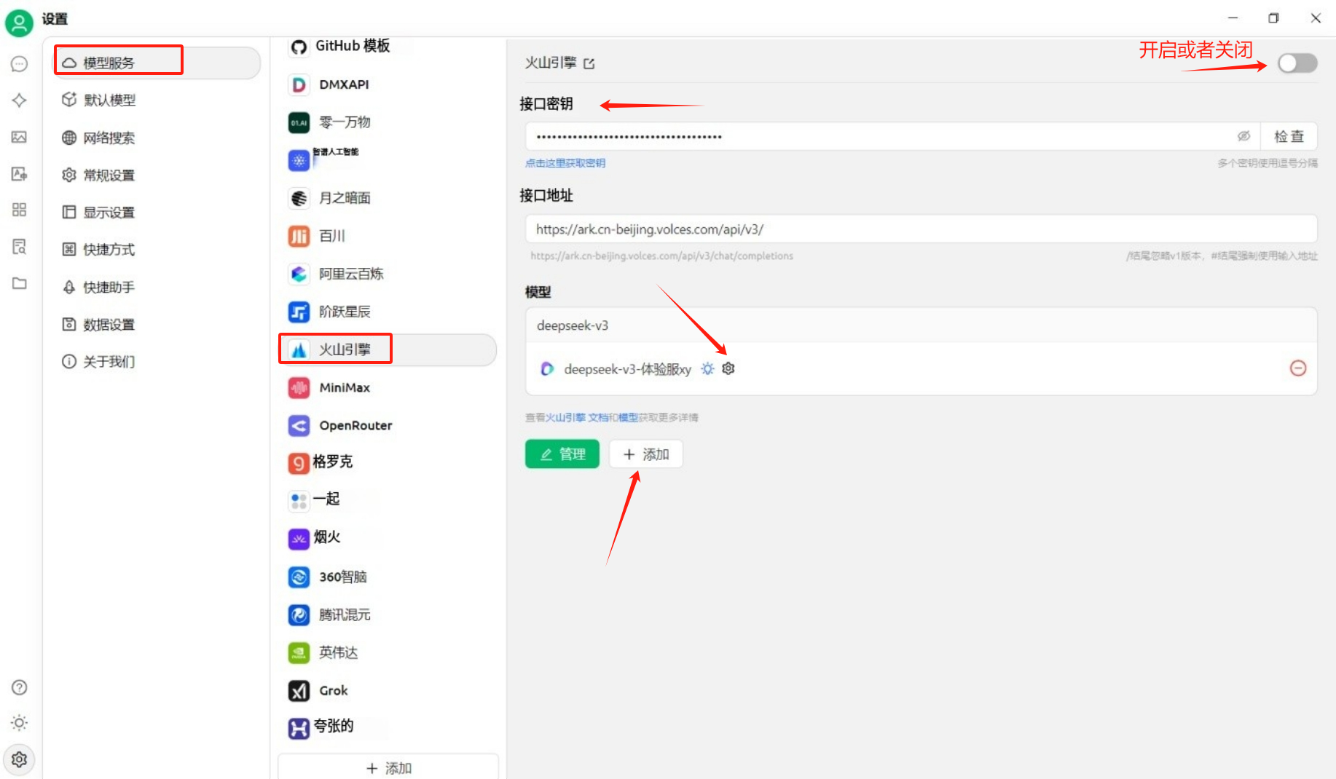Open the translate icon in left sidebar
This screenshot has height=779, width=1336.
tap(19, 173)
